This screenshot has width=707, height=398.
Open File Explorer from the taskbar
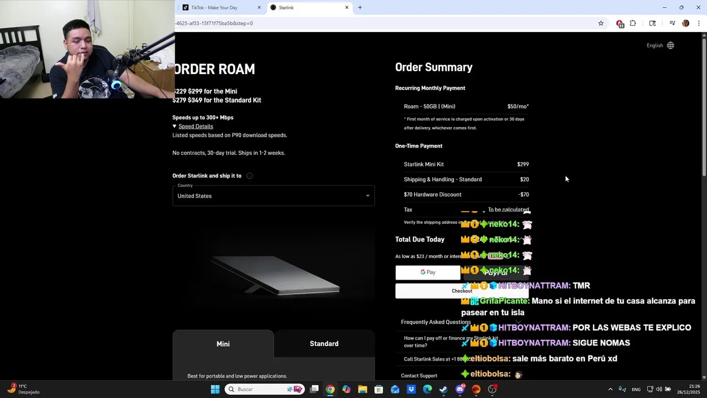[x=362, y=389]
